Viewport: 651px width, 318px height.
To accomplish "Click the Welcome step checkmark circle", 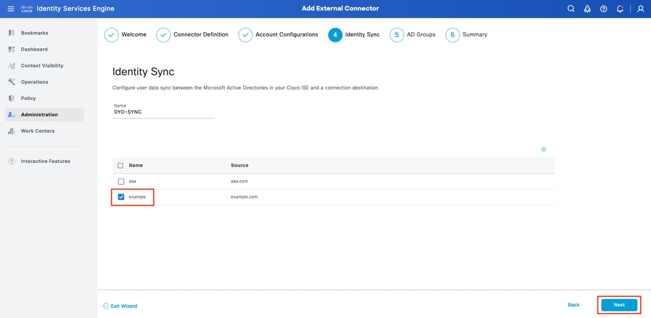I will (x=111, y=35).
